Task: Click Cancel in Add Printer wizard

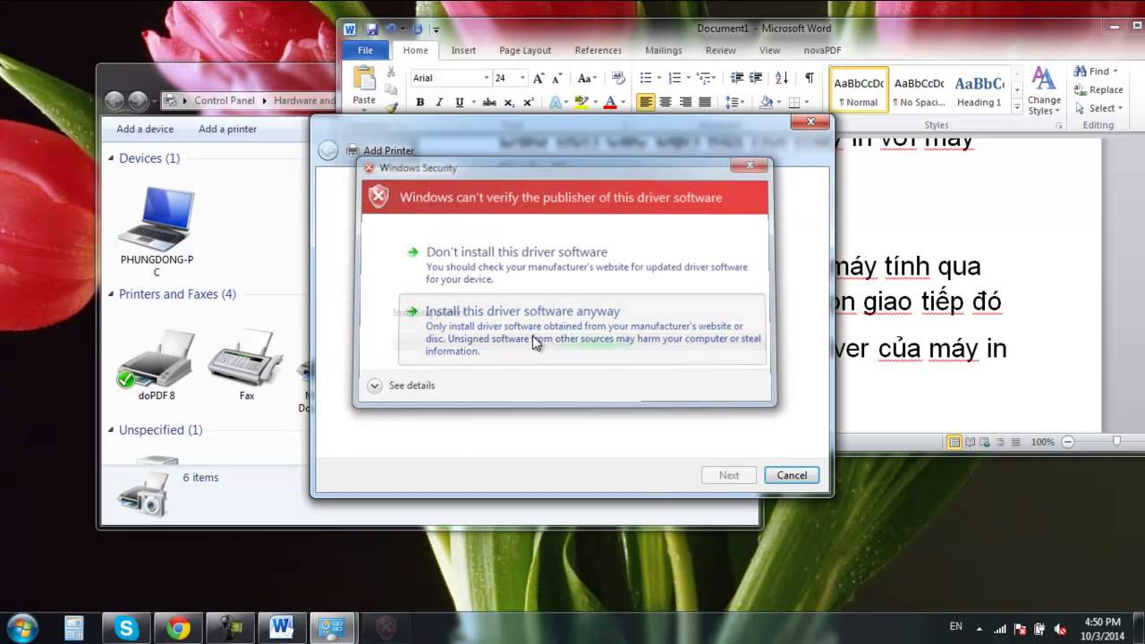Action: point(792,475)
